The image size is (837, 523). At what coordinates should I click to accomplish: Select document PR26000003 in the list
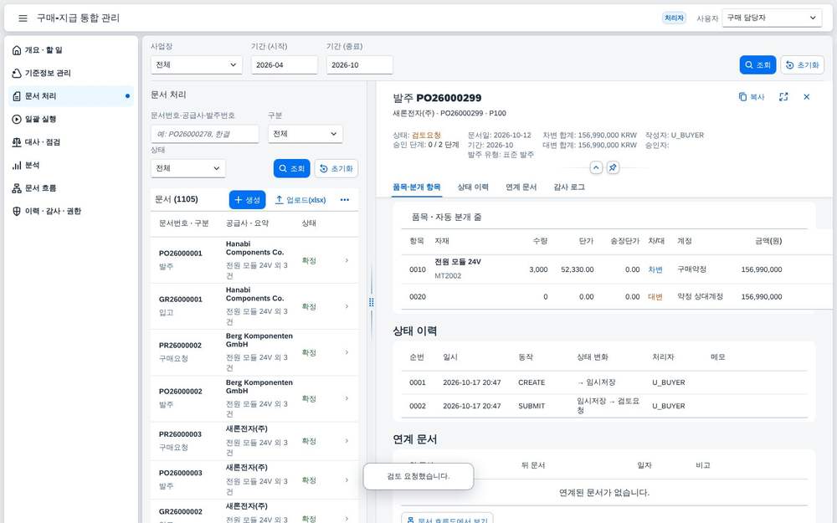254,441
